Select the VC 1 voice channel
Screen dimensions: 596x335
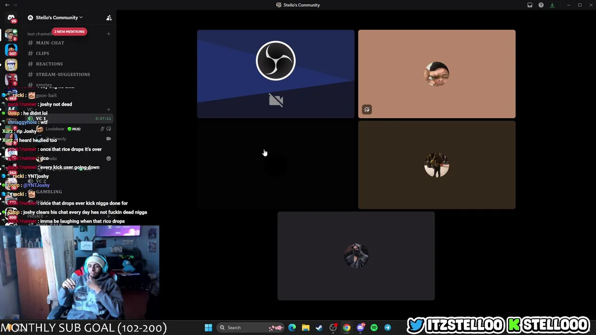pyautogui.click(x=70, y=119)
